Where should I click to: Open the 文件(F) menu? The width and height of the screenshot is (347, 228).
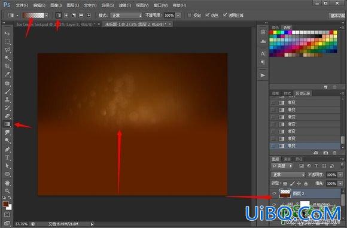22,5
